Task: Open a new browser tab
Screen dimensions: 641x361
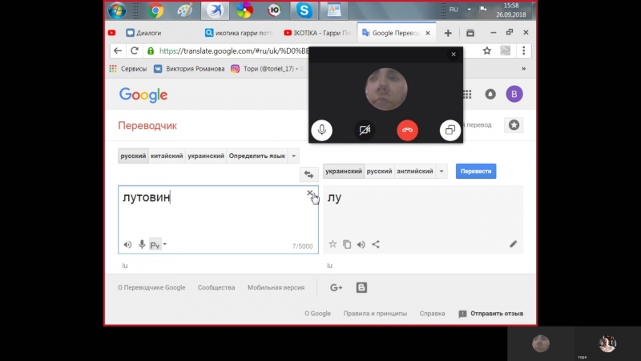Action: click(x=448, y=33)
